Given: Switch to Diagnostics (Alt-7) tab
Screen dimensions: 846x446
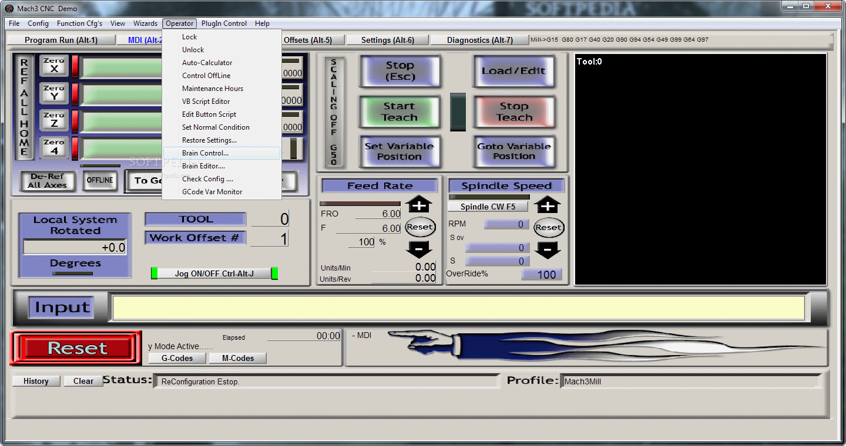Looking at the screenshot, I should tap(479, 40).
